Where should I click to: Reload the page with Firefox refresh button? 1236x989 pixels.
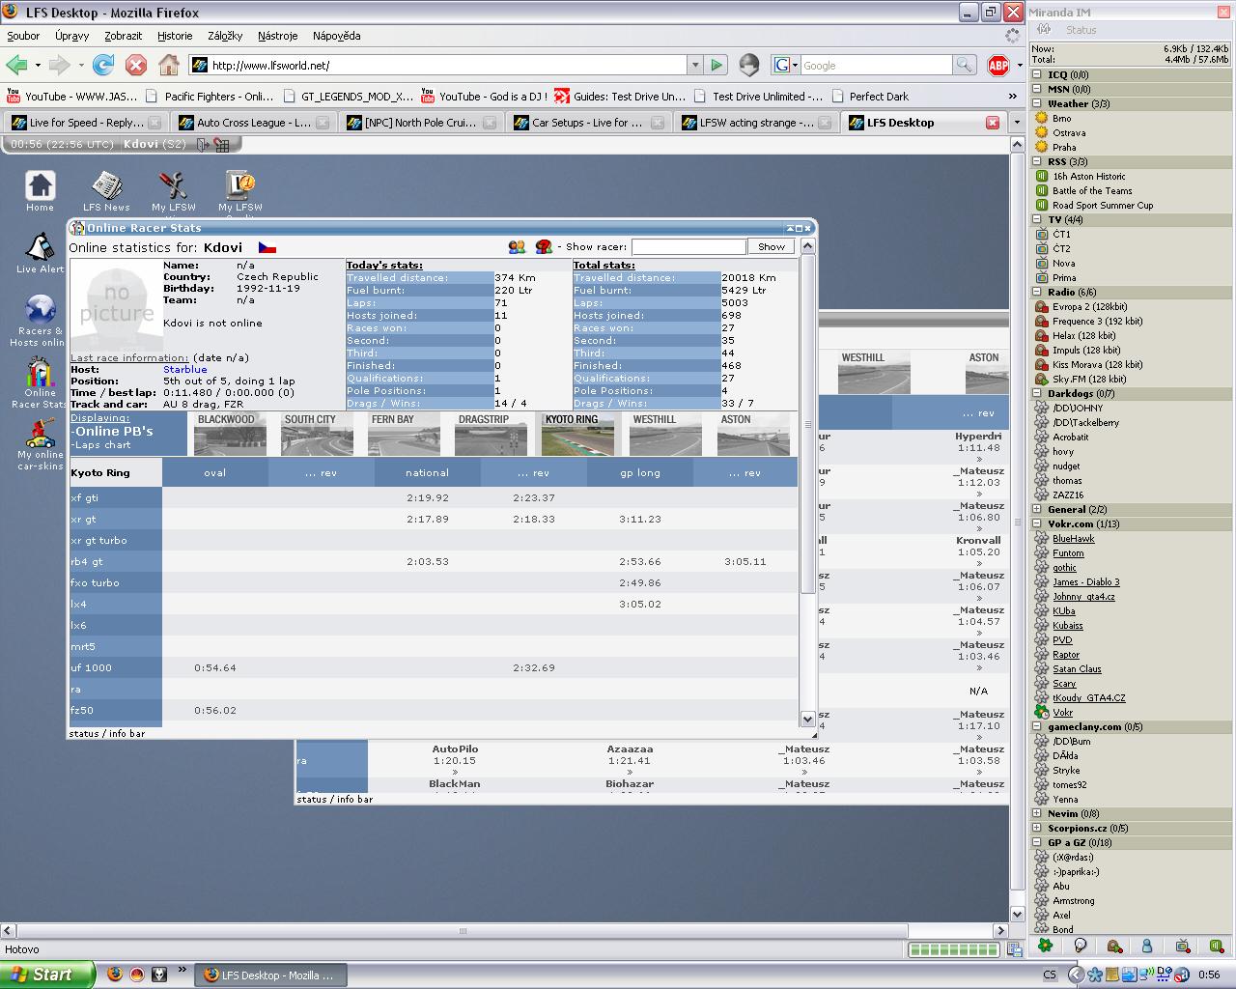point(103,66)
